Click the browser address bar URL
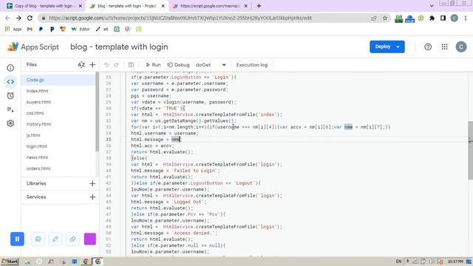Screen dimensions: 473x266 [180, 18]
